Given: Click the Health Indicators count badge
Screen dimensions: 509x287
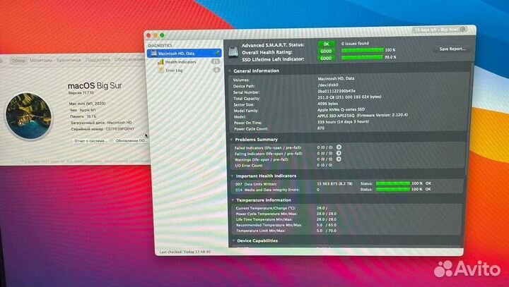Looking at the screenshot, I should pos(216,61).
